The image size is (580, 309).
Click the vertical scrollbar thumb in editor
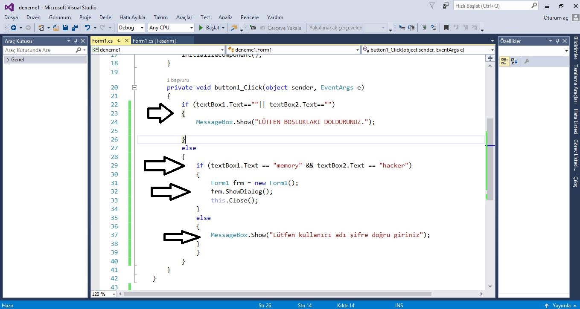(x=490, y=159)
